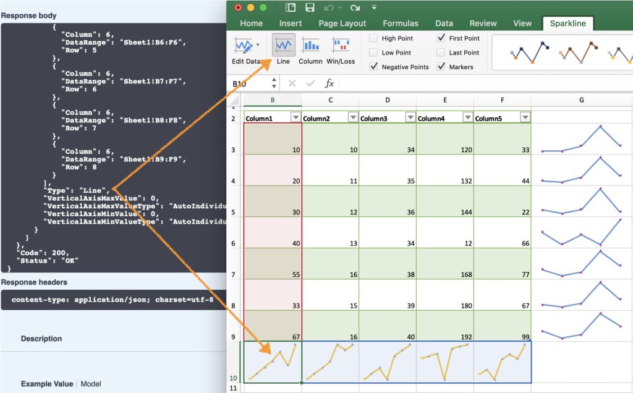Enable the High Point checkbox
This screenshot has width=633, height=393.
373,38
